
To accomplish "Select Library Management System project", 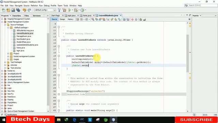I will (18, 82).
